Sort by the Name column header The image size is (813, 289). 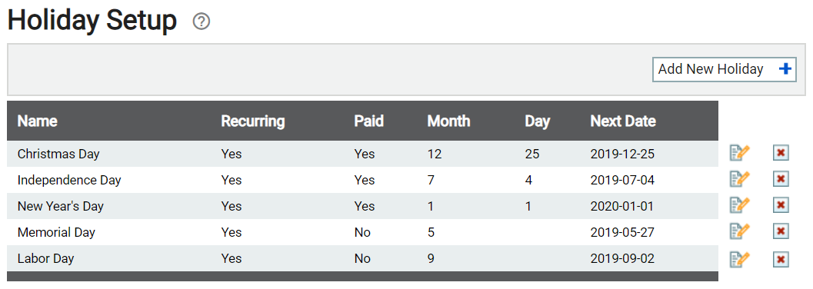point(38,121)
